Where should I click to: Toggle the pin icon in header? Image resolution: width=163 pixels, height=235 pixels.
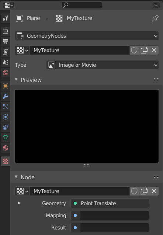[x=155, y=18]
